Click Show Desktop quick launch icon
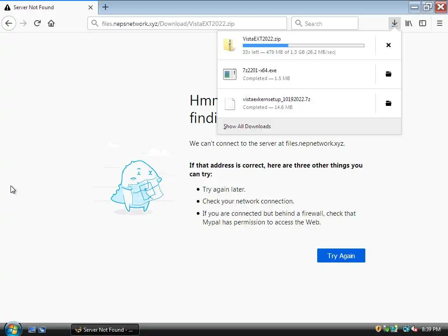Viewport: 448px width, 336px height. 31,330
